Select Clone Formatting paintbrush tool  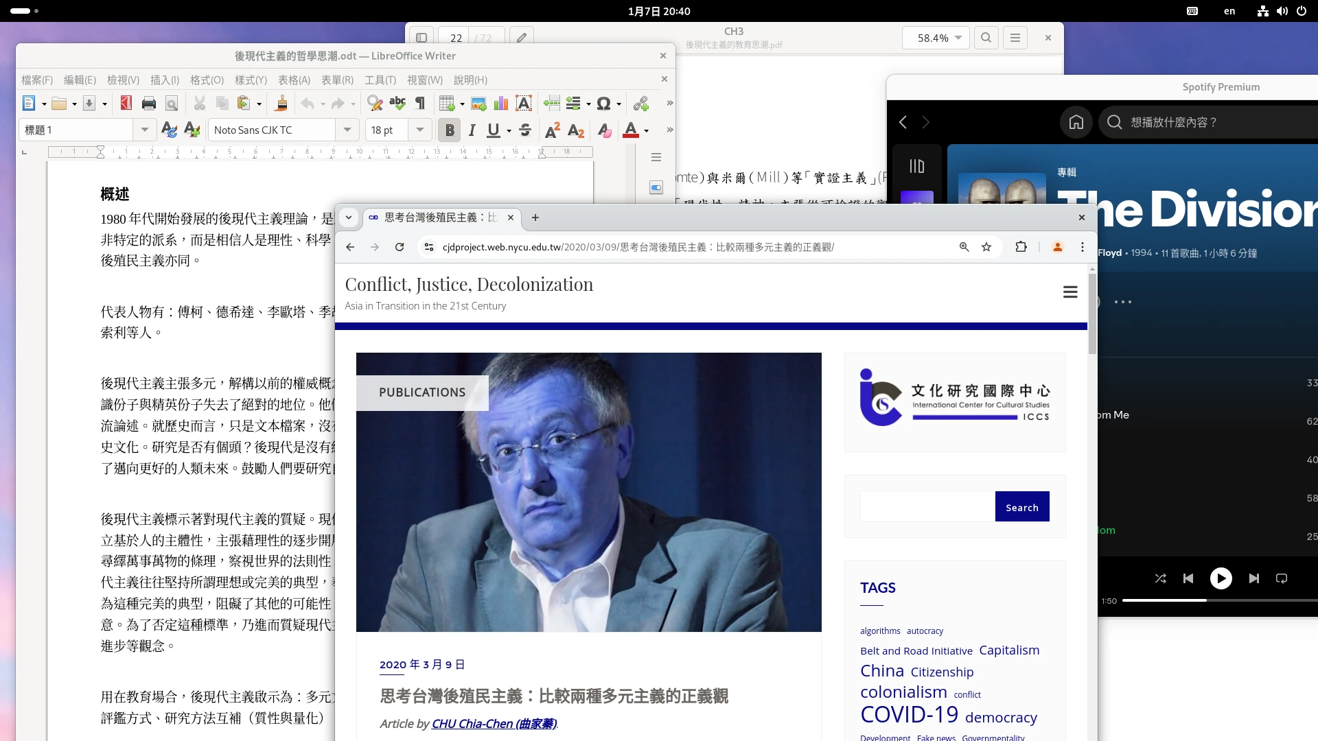click(x=281, y=104)
